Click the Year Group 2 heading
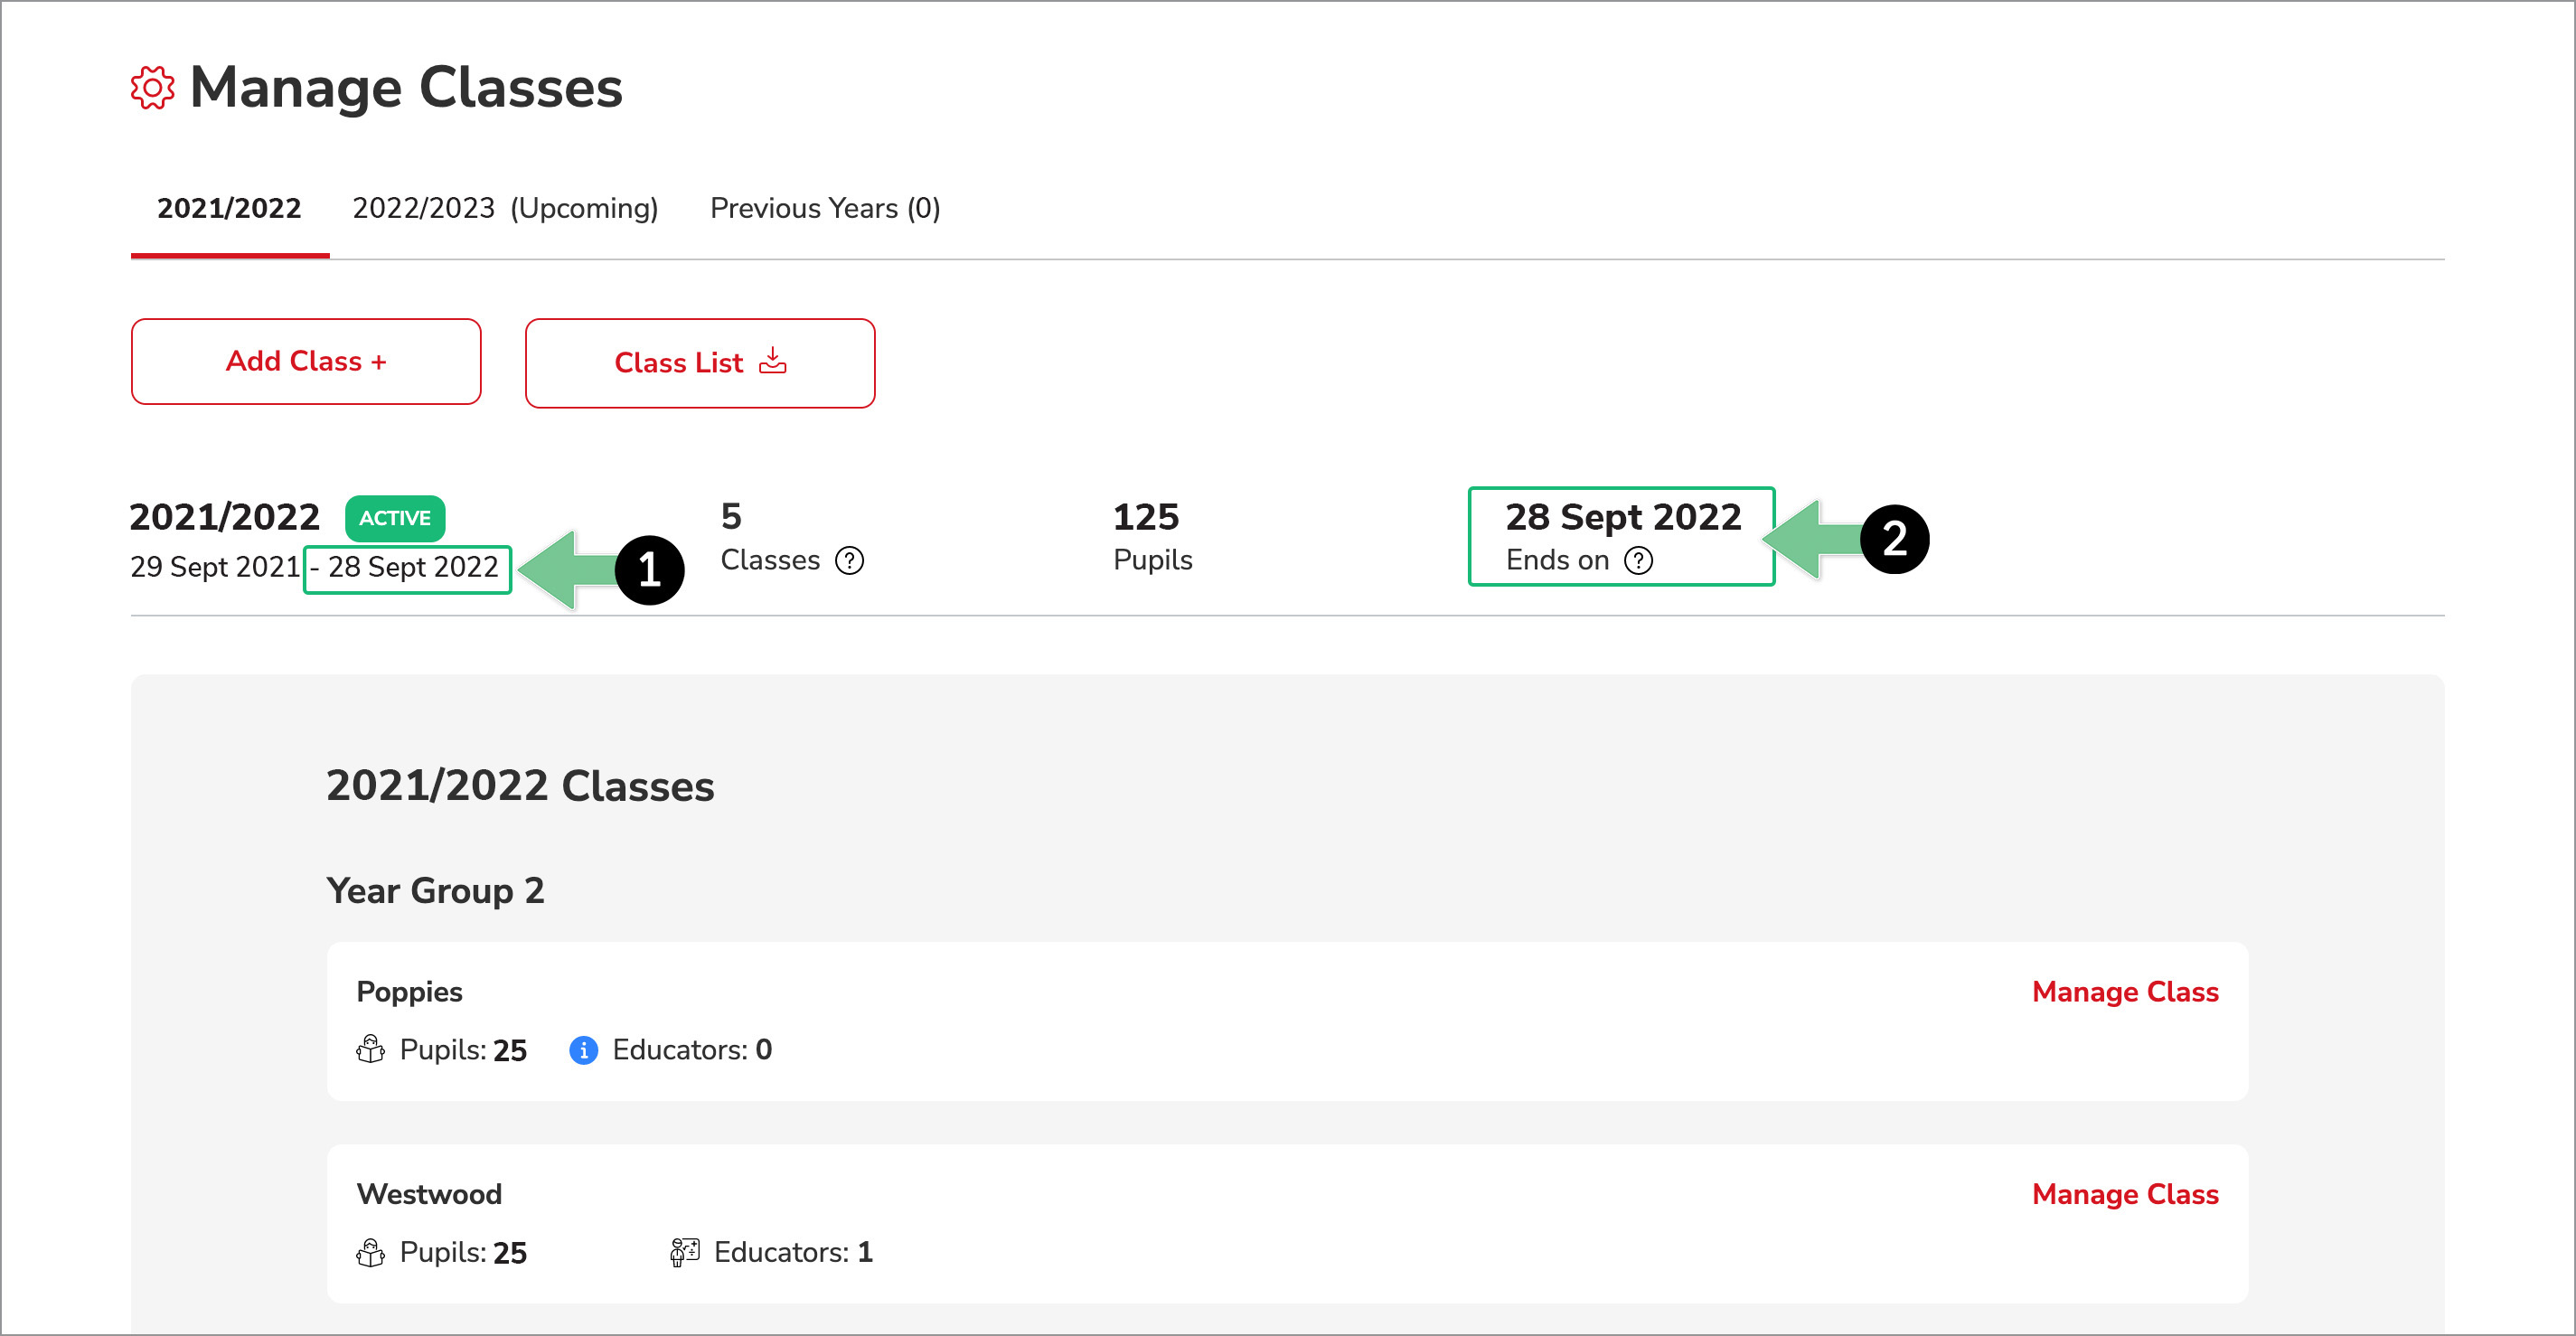The image size is (2576, 1336). pos(435,890)
